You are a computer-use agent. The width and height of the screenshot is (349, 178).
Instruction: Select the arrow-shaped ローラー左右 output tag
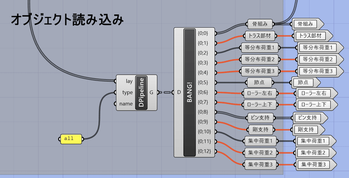(317, 94)
